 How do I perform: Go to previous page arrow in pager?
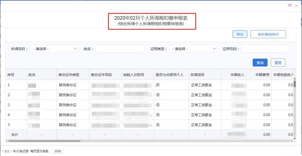point(3,151)
